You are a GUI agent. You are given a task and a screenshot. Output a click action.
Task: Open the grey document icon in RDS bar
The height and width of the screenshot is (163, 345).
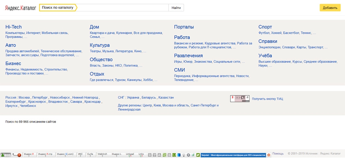pyautogui.click(x=150, y=155)
